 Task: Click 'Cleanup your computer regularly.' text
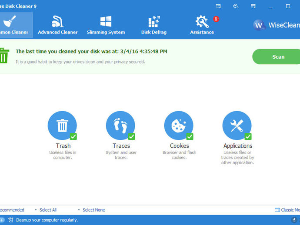47,220
